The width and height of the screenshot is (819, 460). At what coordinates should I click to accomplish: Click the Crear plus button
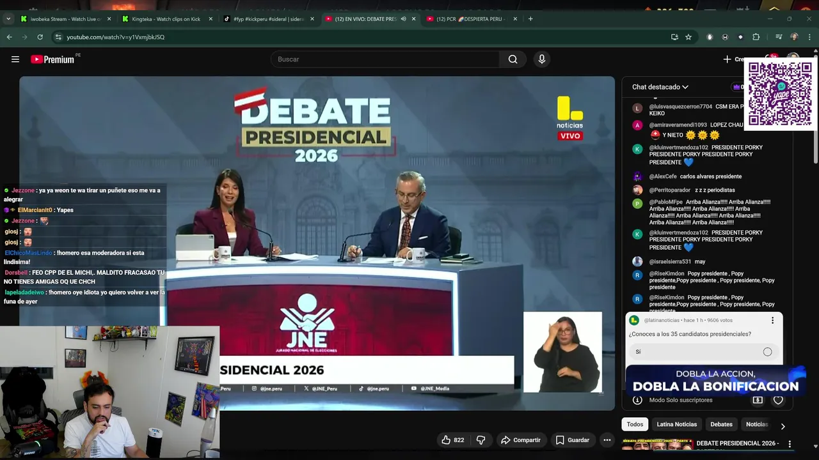(734, 59)
